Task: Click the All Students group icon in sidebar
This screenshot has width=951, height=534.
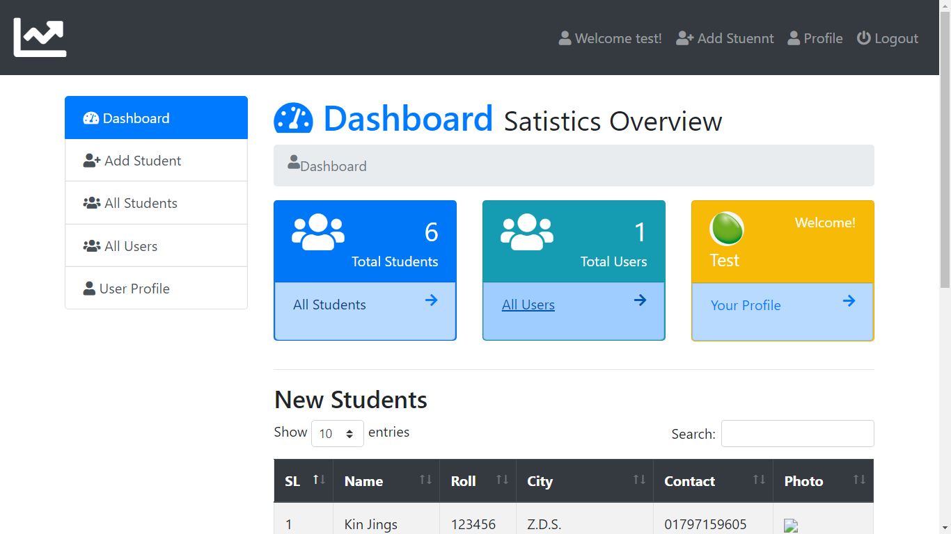Action: pyautogui.click(x=91, y=202)
